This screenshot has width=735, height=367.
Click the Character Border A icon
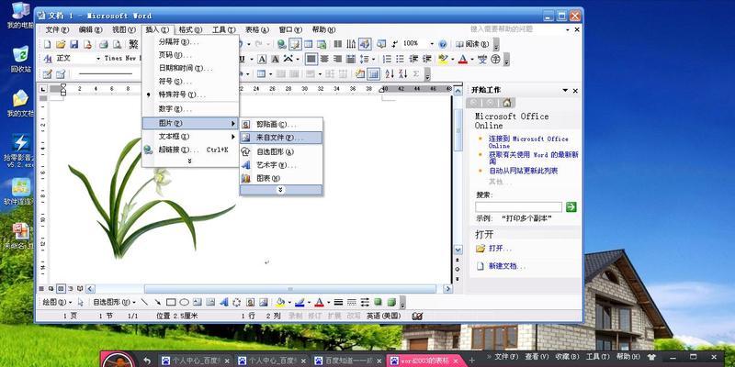click(x=262, y=60)
